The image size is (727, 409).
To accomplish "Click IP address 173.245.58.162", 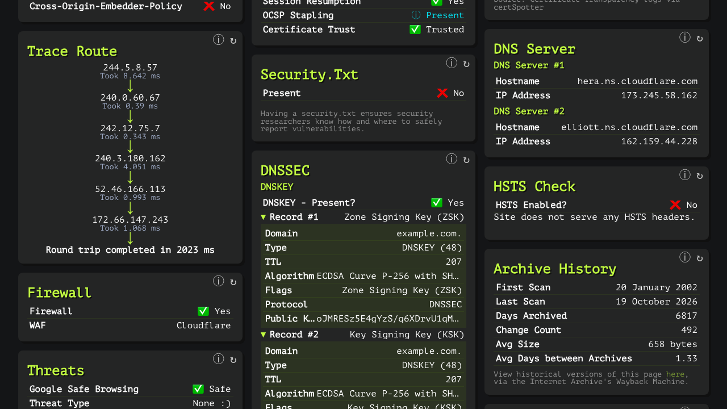I will [x=659, y=95].
